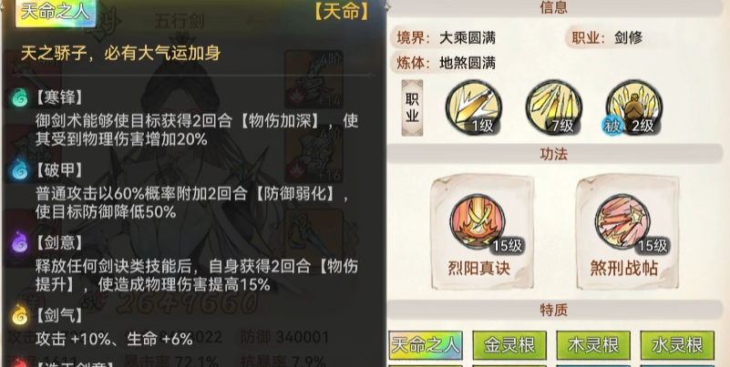730x367 pixels.
Task: Click the blue flame icon beside 破甲
Action: (x=19, y=169)
